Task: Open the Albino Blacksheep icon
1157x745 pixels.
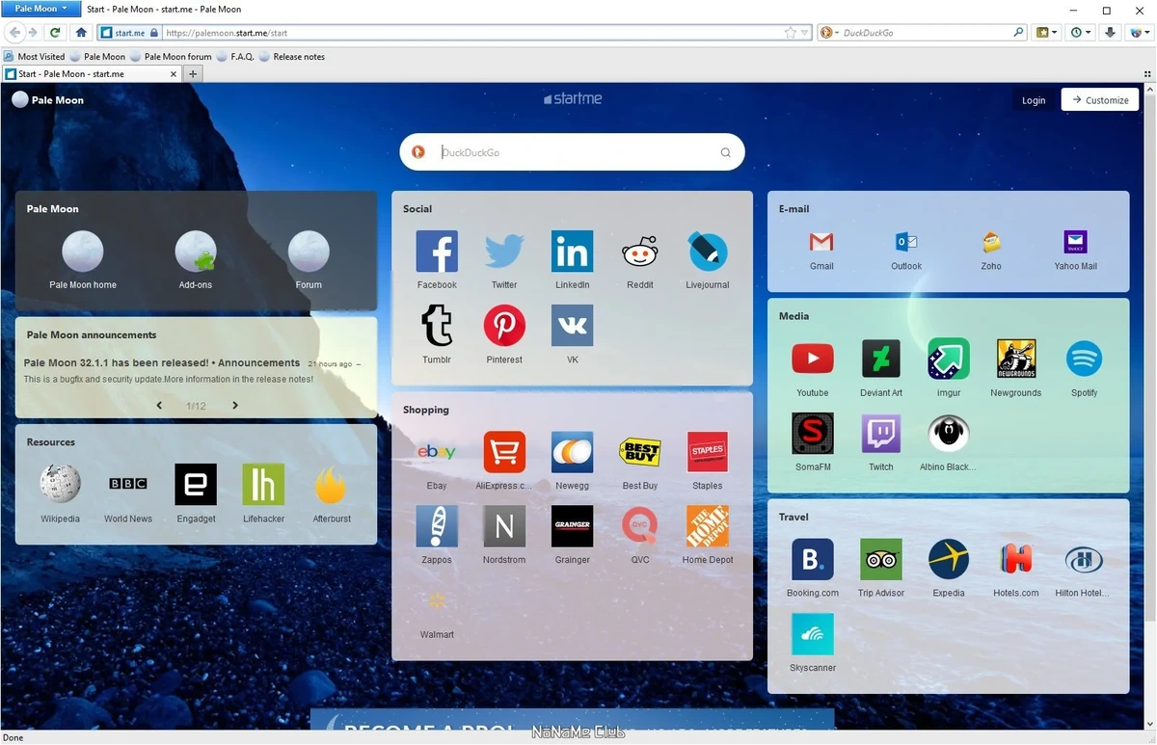Action: click(x=949, y=434)
